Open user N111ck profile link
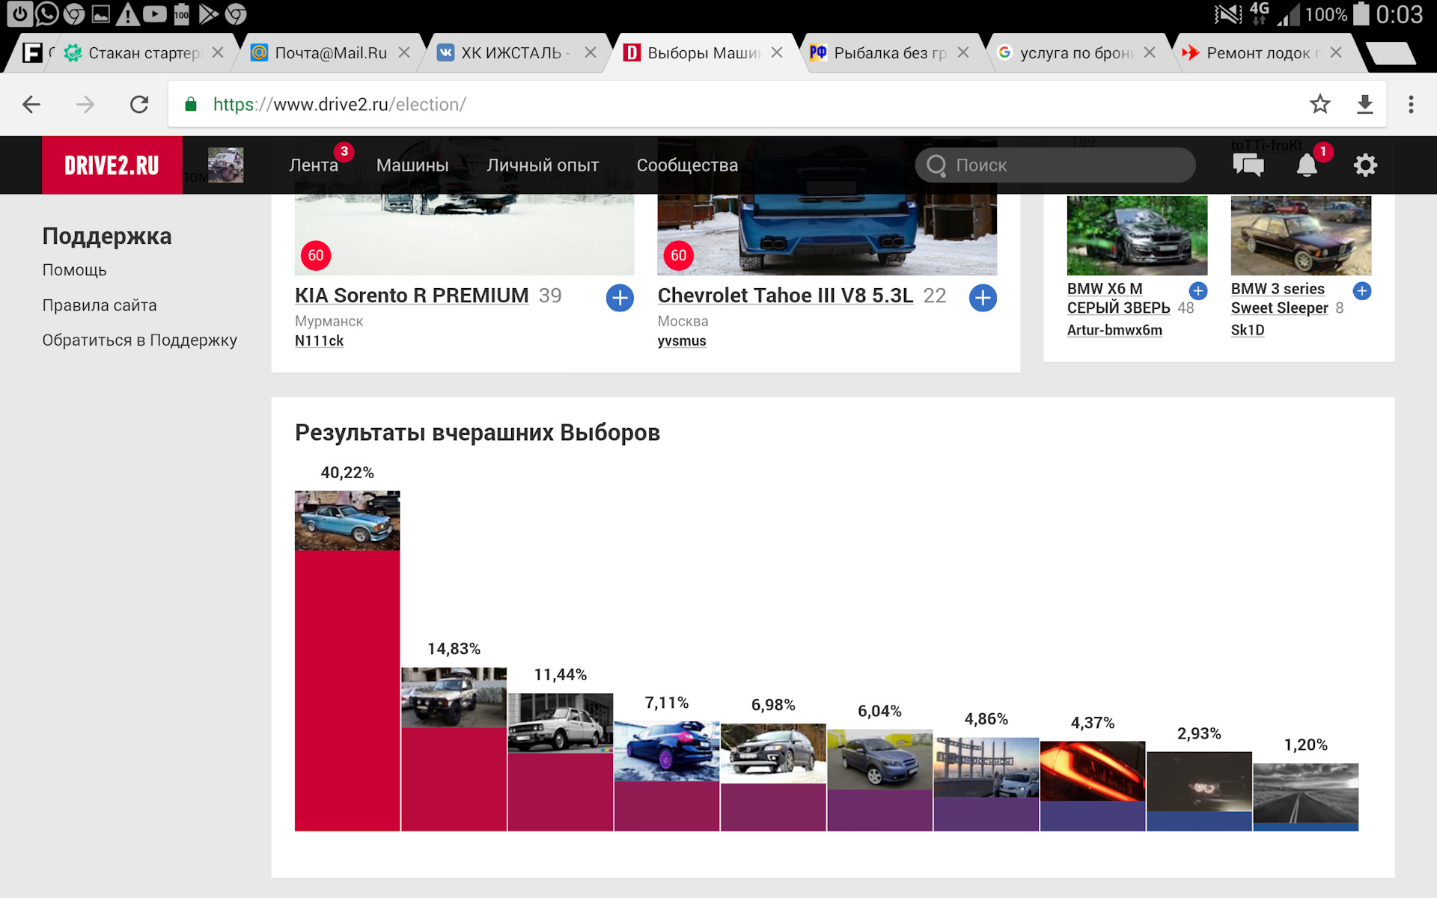This screenshot has height=898, width=1437. (x=319, y=341)
